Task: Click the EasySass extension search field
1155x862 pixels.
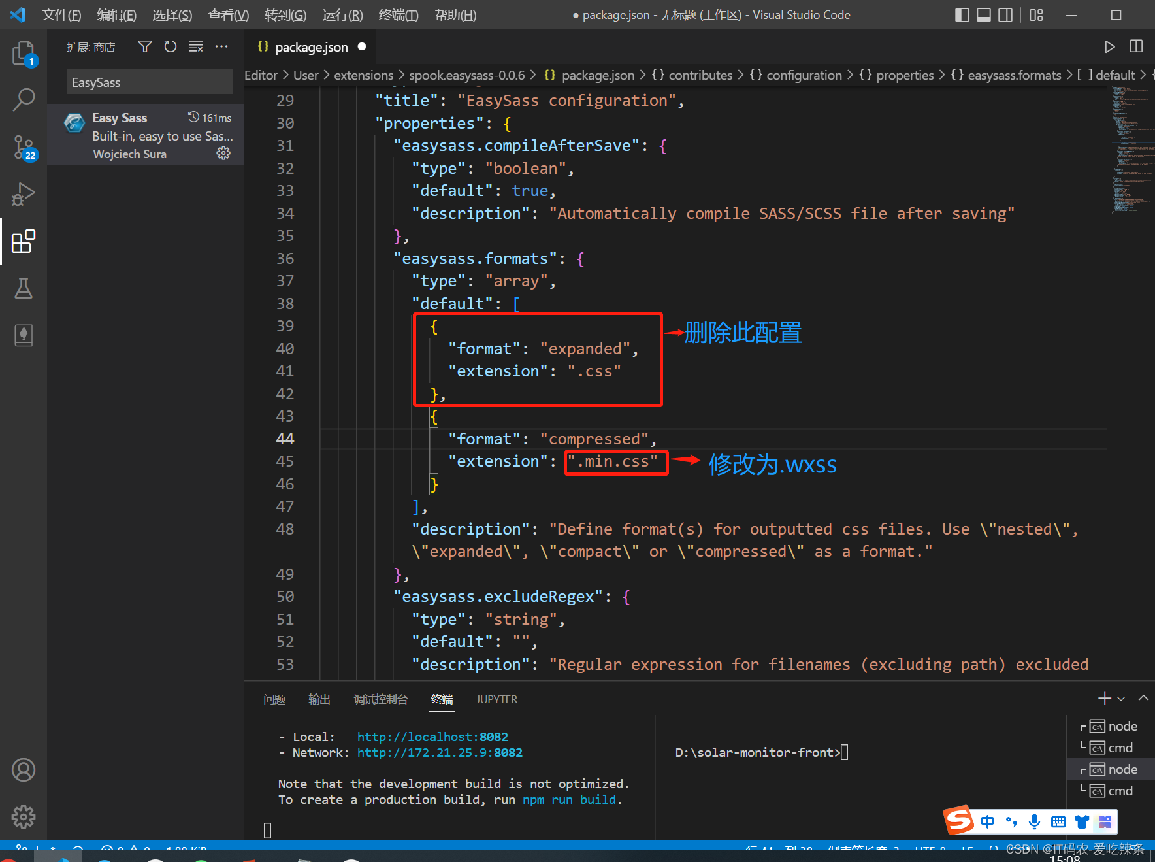Action: 149,82
